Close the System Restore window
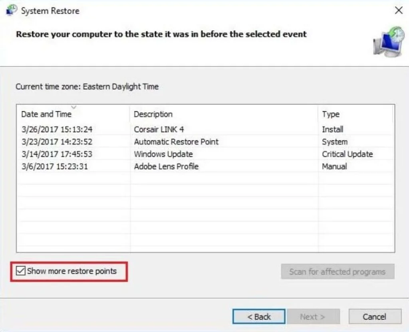Viewport: 409px width, 332px height. (x=399, y=10)
